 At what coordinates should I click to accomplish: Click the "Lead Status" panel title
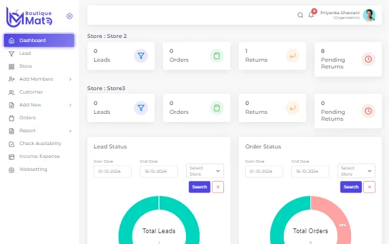pyautogui.click(x=111, y=146)
